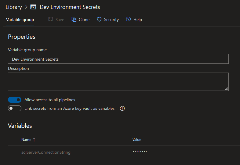Click the Library breadcrumb link

point(14,7)
